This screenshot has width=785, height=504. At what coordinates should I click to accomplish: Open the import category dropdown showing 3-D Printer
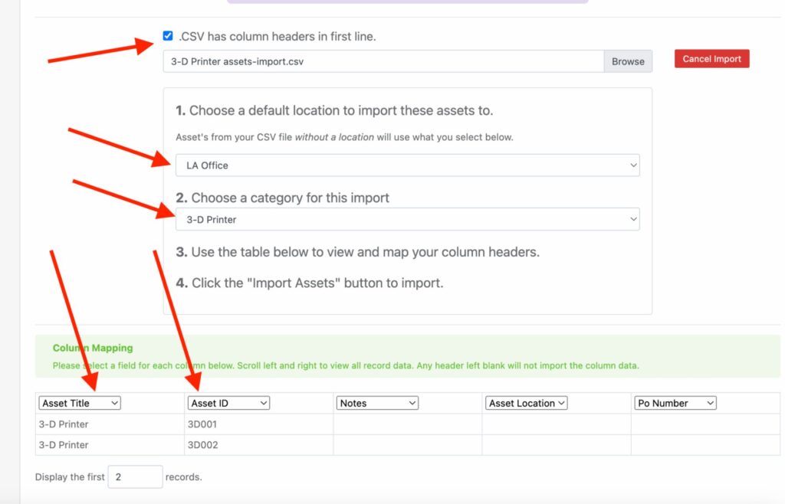click(406, 219)
